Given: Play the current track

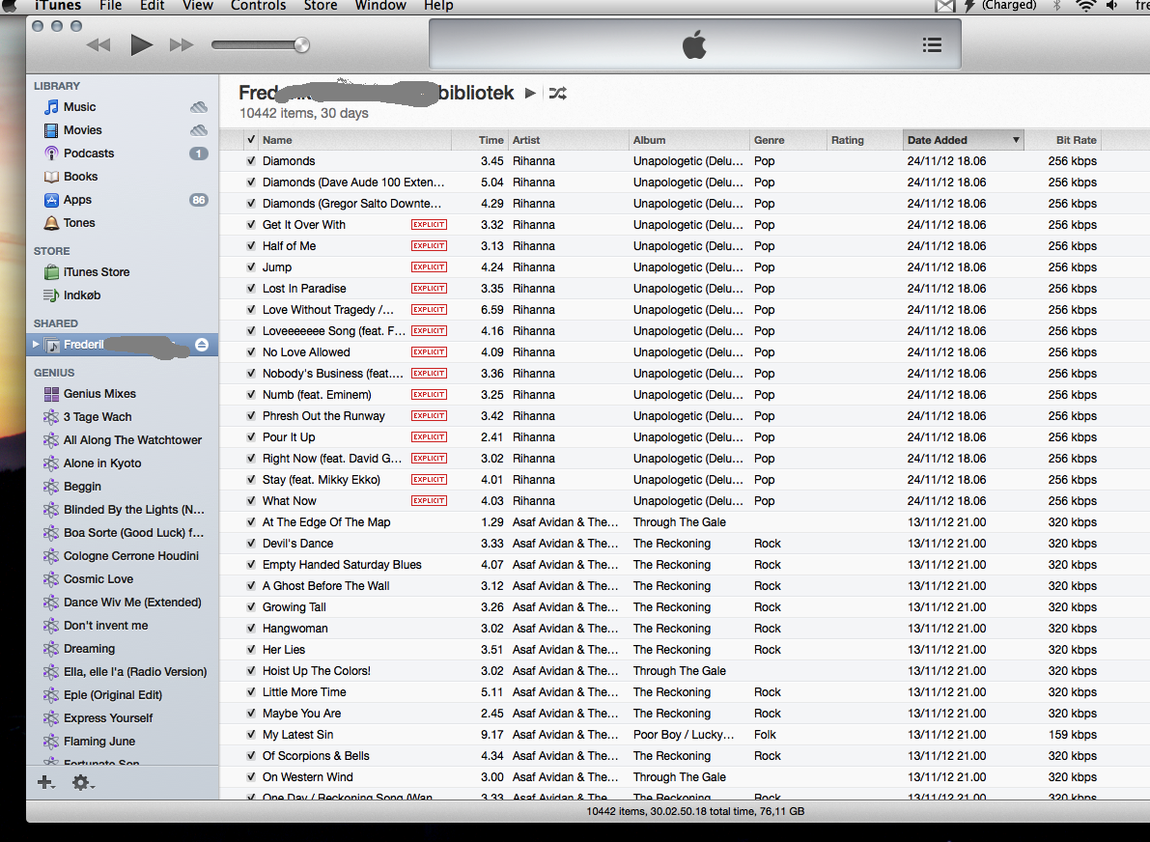Looking at the screenshot, I should pyautogui.click(x=142, y=44).
